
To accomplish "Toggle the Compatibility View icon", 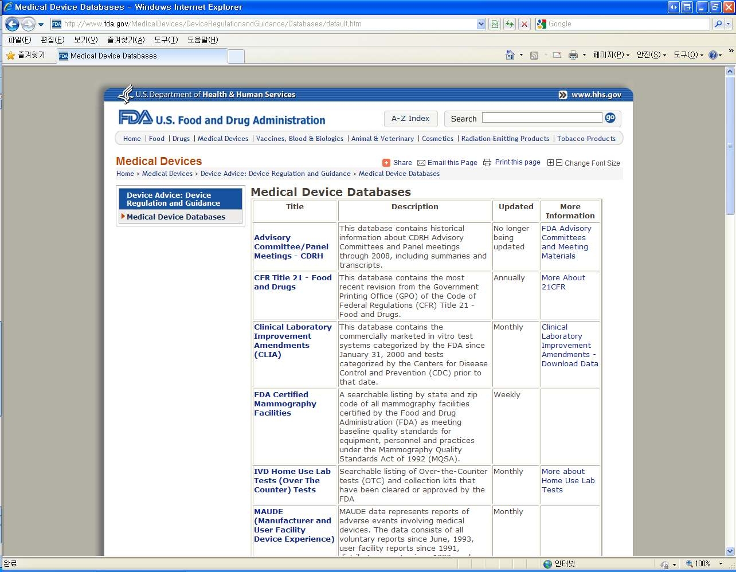I will pos(495,24).
